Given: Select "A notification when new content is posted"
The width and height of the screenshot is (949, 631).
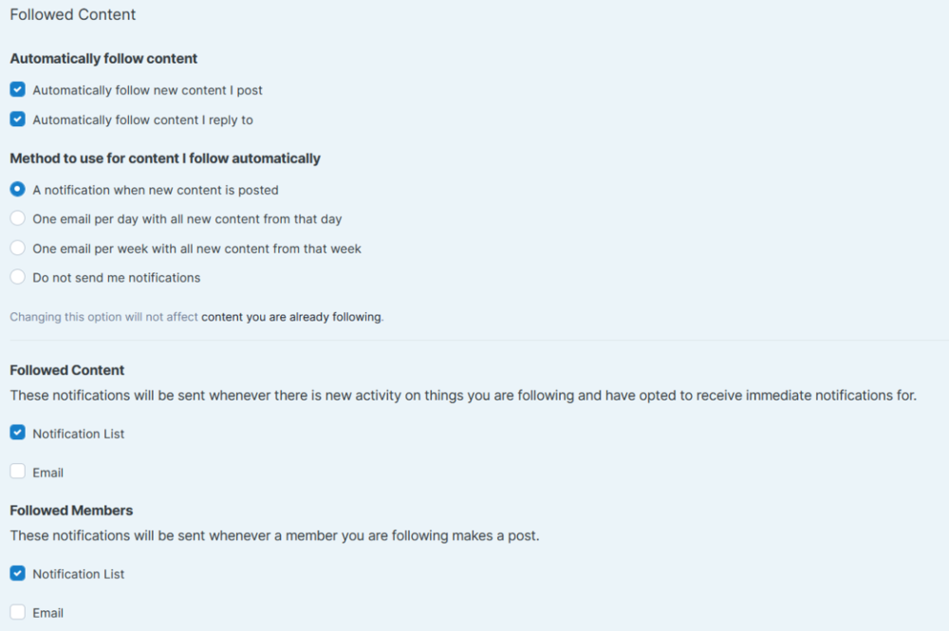Looking at the screenshot, I should tap(17, 189).
